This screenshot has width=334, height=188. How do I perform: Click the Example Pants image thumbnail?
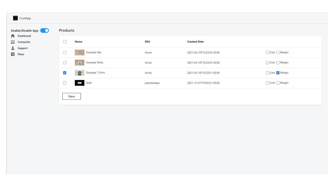(x=79, y=62)
